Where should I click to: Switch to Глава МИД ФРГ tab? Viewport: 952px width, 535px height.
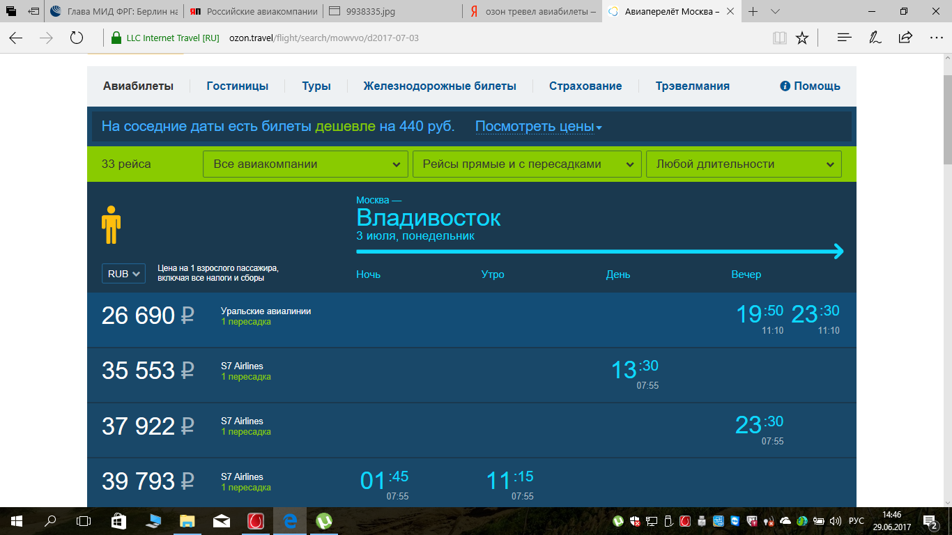point(114,11)
